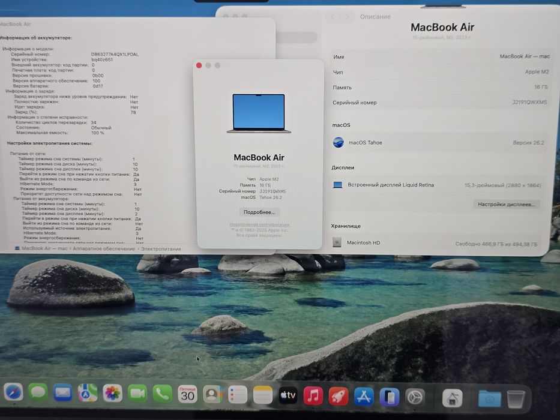560x420 pixels.
Task: Click the 'Питание от сети' line
Action: coord(28,154)
